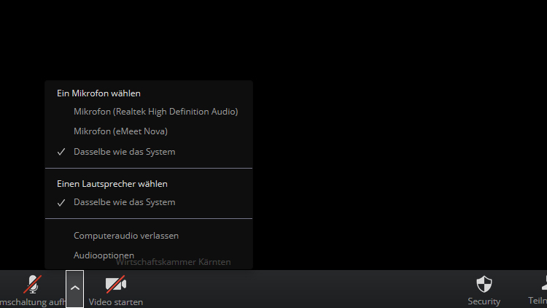Select 'Dasselbe wie das System' under speaker

coord(124,202)
